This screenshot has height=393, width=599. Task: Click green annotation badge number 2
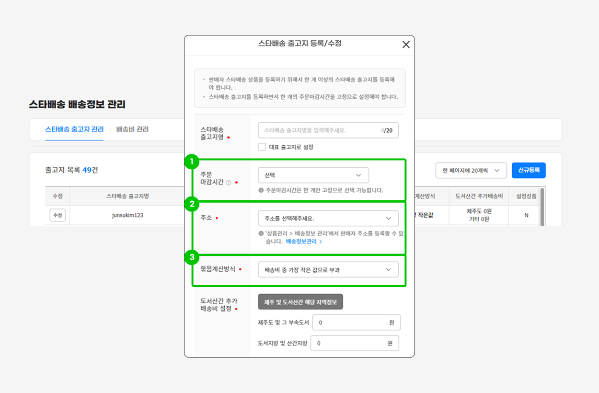point(192,204)
